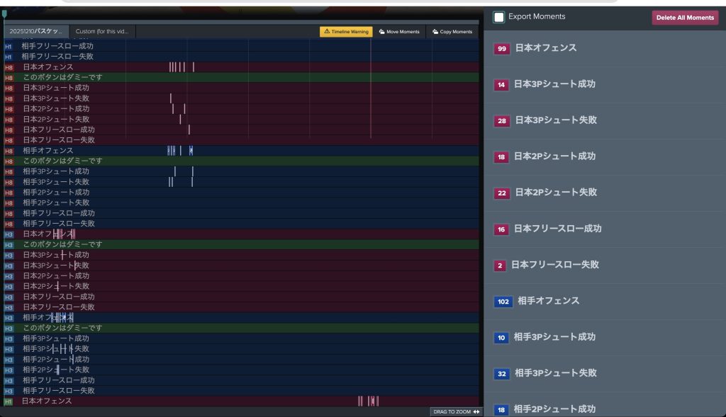The height and width of the screenshot is (417, 726).
Task: Click the 99 badge beside 日本オフェンス
Action: click(x=502, y=49)
